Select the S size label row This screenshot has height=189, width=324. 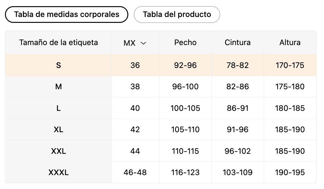click(x=161, y=65)
